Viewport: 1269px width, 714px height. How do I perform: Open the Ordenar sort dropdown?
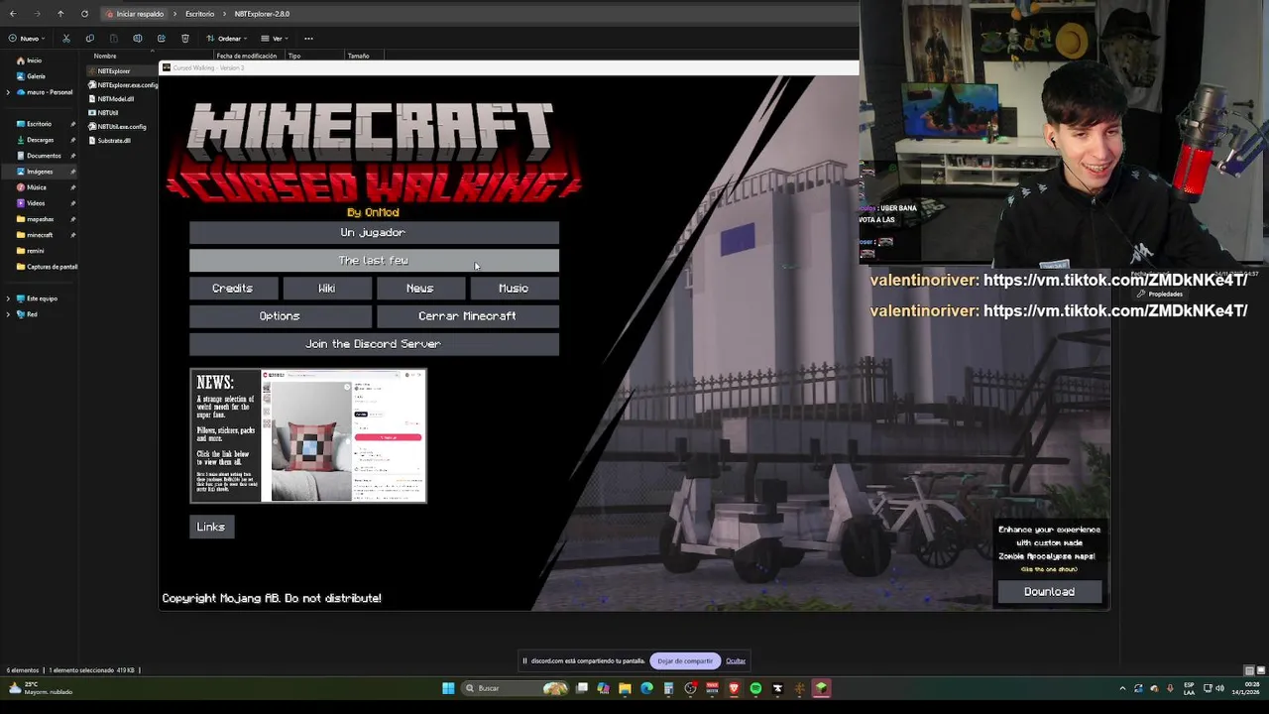click(x=226, y=39)
